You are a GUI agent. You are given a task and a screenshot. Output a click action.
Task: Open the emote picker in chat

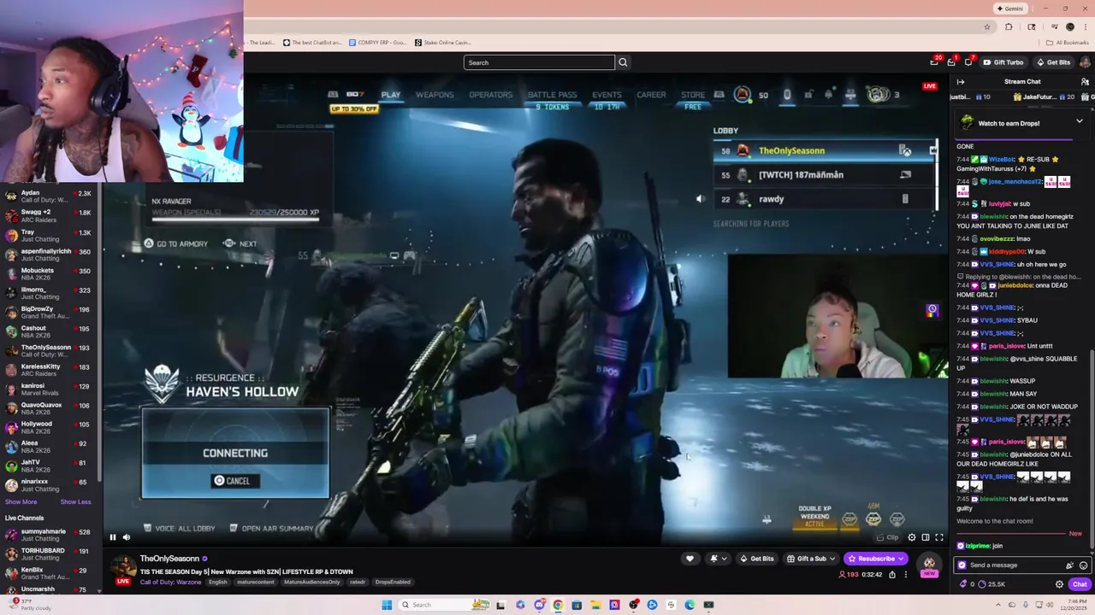click(1083, 565)
